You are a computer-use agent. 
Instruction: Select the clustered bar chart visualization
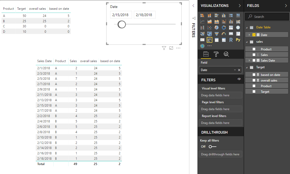(217, 15)
